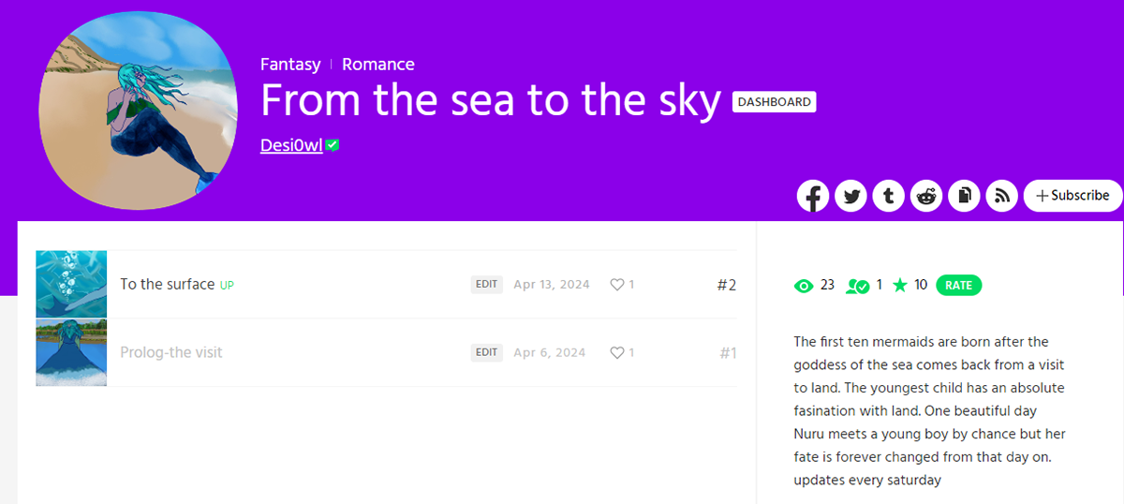Open the DASHBOARD button

point(775,102)
